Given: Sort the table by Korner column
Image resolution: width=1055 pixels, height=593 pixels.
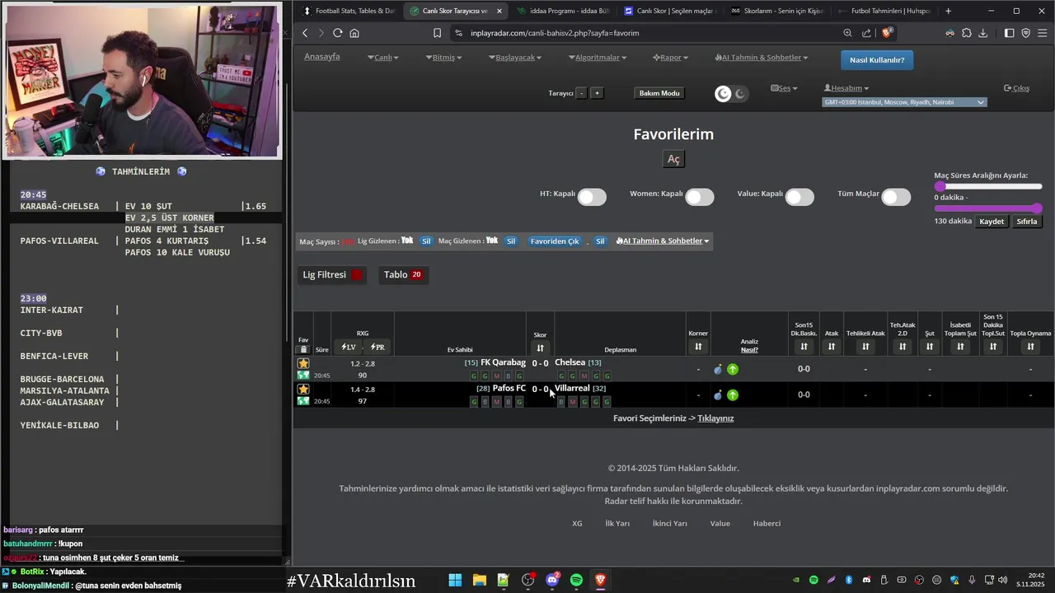Looking at the screenshot, I should 698,348.
